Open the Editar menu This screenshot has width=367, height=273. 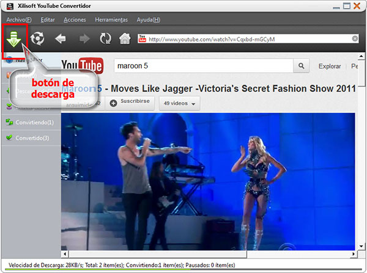click(x=48, y=20)
